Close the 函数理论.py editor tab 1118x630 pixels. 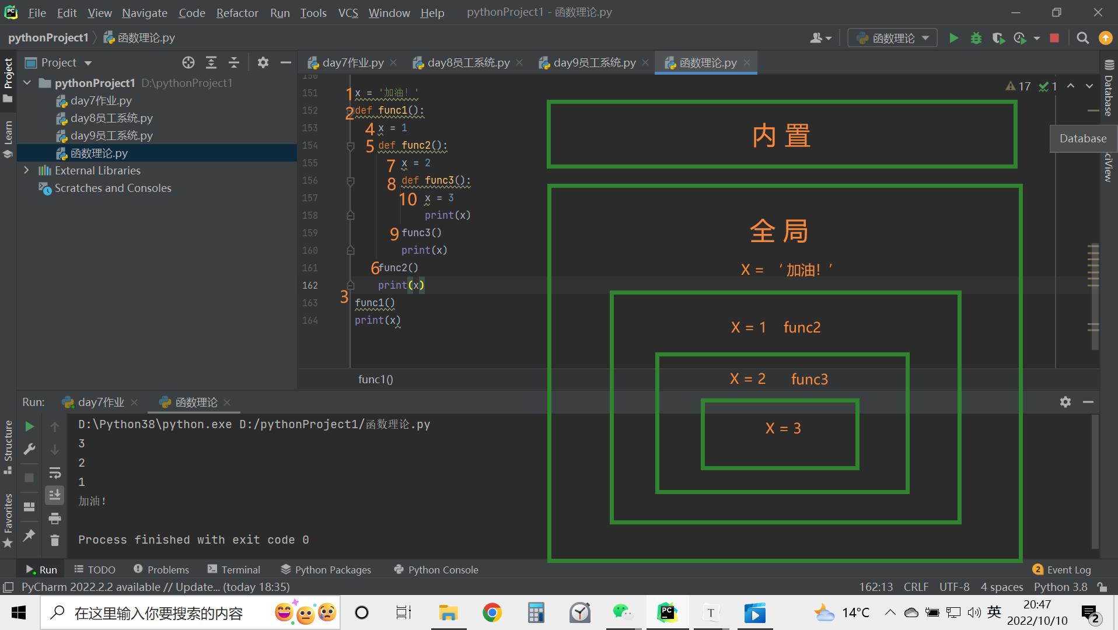pyautogui.click(x=747, y=62)
